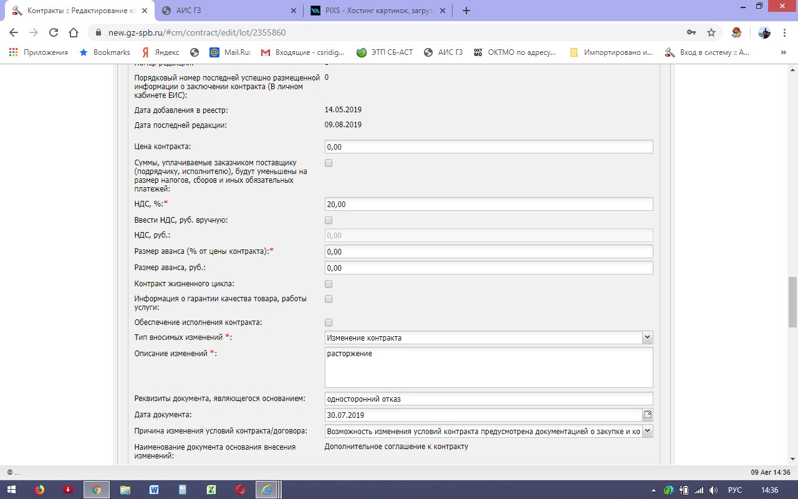This screenshot has width=798, height=499.
Task: Open the date picker calendar icon
Action: (x=647, y=415)
